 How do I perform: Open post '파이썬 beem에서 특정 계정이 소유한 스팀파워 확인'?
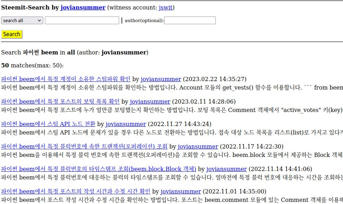[66, 79]
